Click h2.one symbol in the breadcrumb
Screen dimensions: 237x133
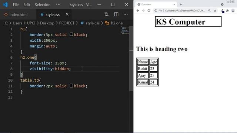click(117, 23)
